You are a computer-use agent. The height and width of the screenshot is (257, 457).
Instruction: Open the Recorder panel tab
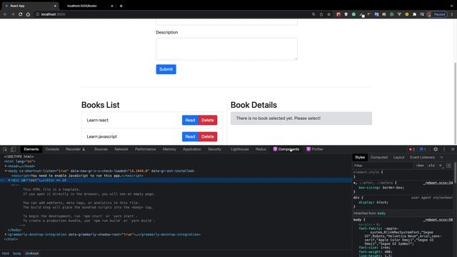point(75,149)
